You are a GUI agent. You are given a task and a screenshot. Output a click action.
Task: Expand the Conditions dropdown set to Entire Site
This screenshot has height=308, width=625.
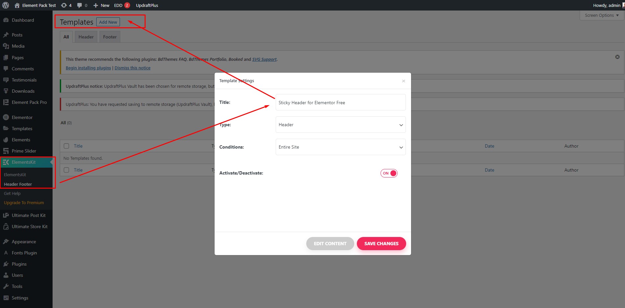pyautogui.click(x=340, y=147)
